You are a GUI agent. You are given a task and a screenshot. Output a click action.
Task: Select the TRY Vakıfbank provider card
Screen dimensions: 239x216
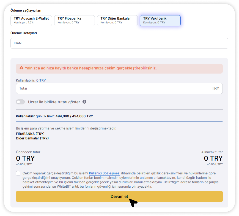click(160, 21)
